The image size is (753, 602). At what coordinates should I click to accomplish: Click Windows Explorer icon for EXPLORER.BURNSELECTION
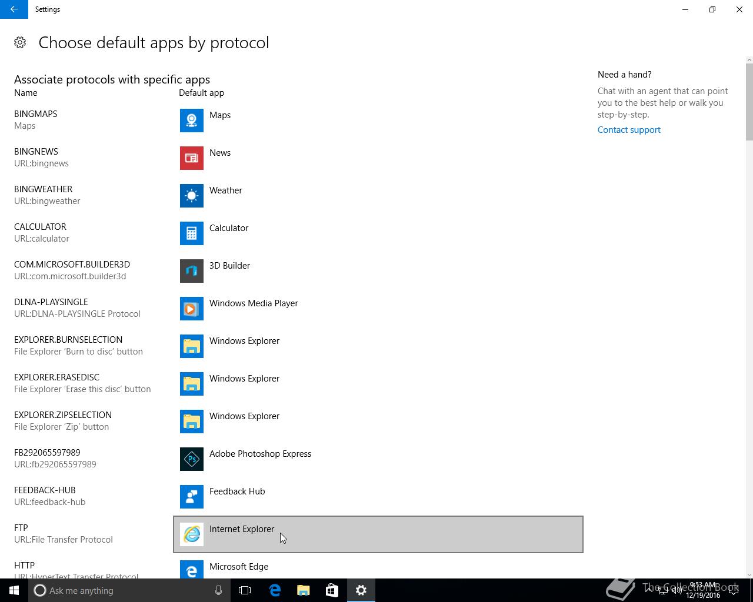coord(192,346)
